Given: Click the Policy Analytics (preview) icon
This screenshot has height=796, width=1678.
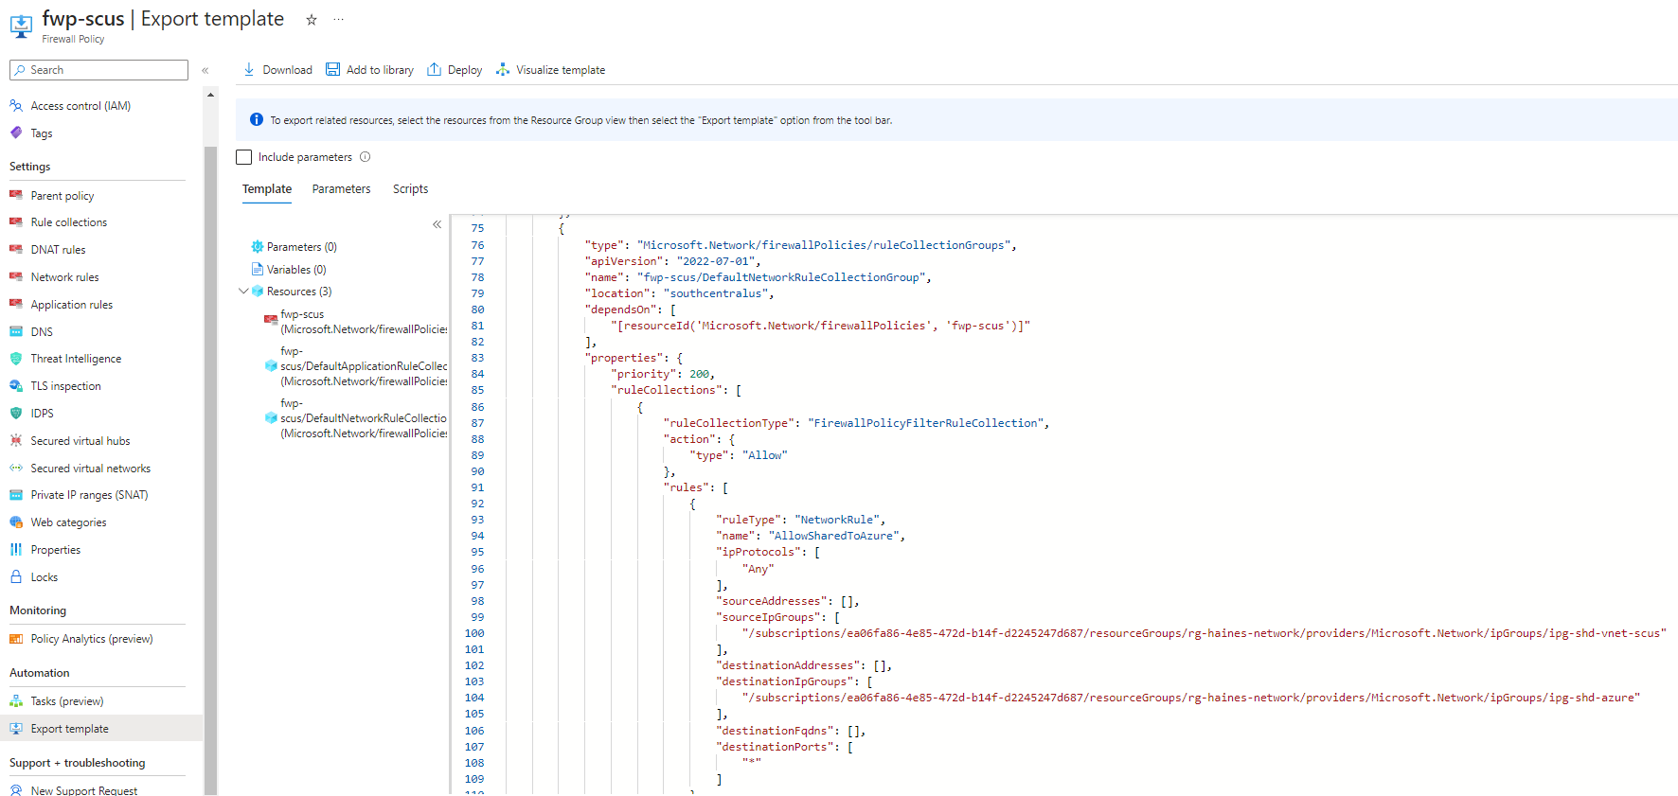Looking at the screenshot, I should [x=16, y=639].
